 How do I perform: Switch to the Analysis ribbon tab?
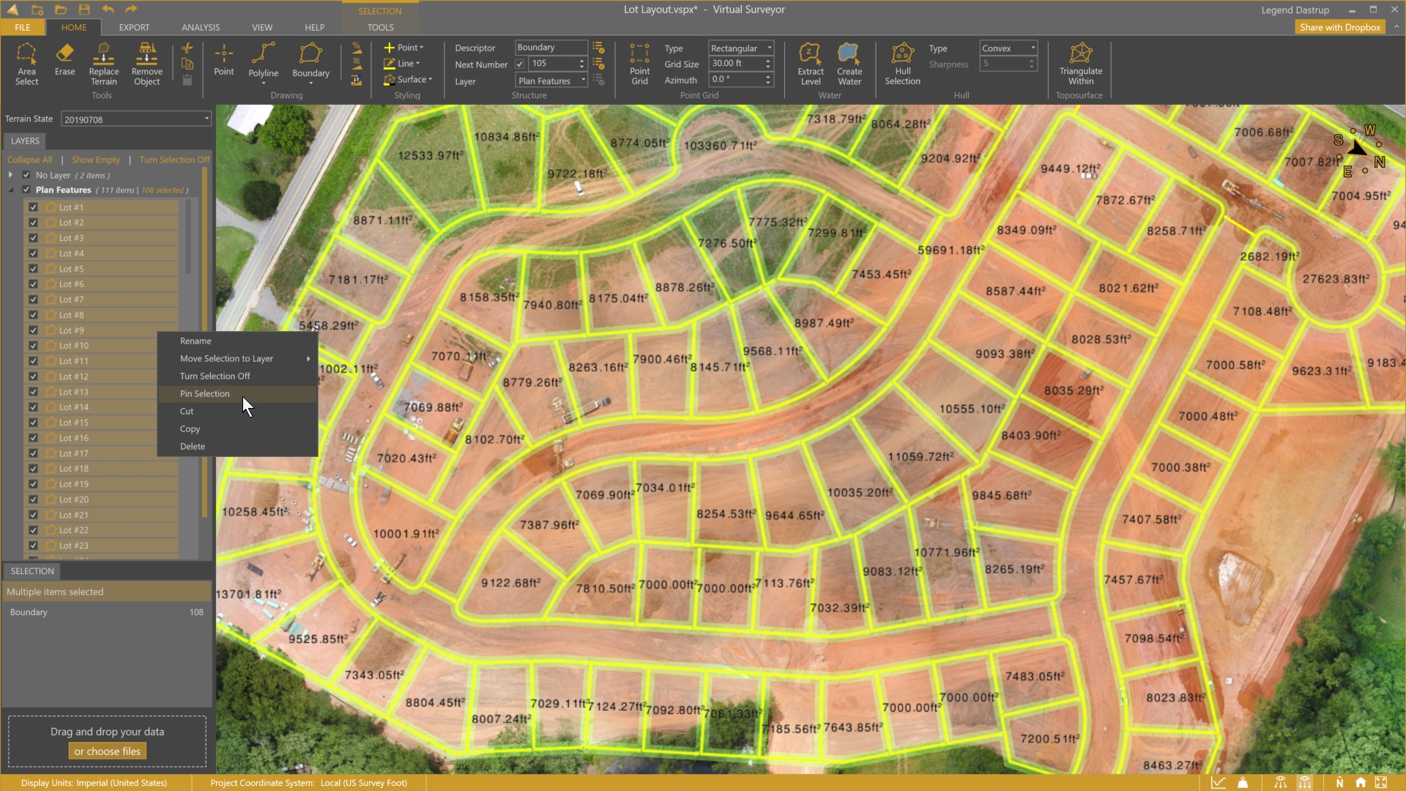tap(201, 27)
